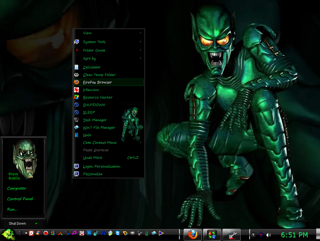320x241 pixels.
Task: Choose the SHUTDOWN context menu entry
Action: pos(108,105)
